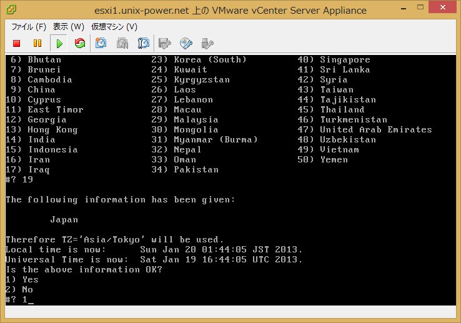The width and height of the screenshot is (461, 323).
Task: Click the '#? 19' answered prompt line
Action: pos(19,179)
